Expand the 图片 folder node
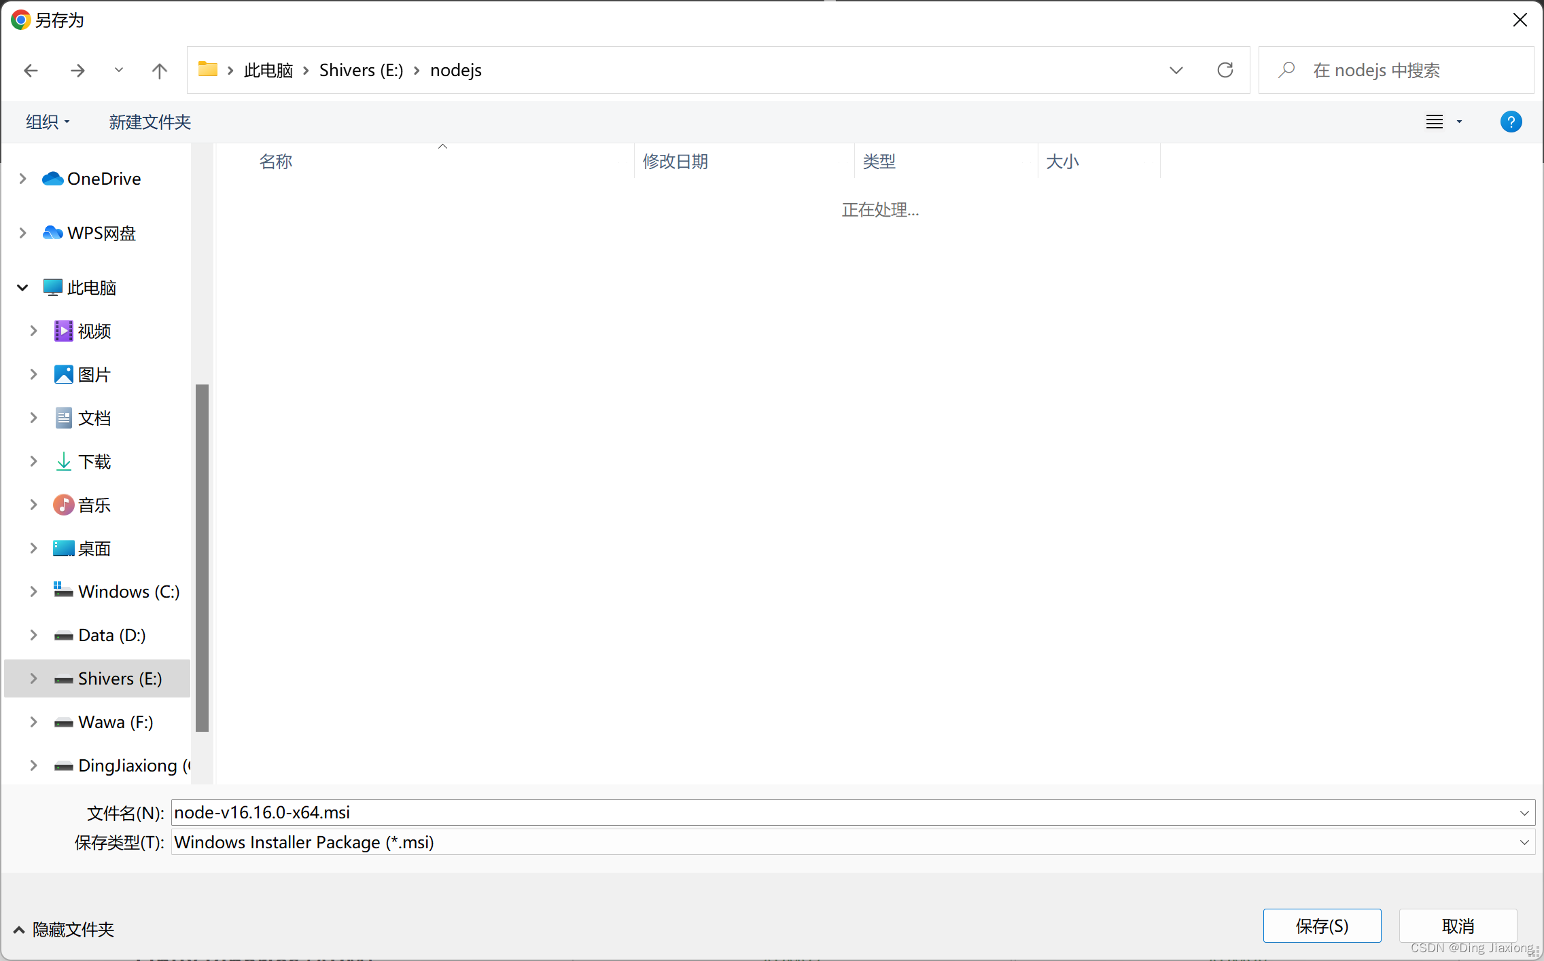Image resolution: width=1544 pixels, height=961 pixels. (x=33, y=374)
